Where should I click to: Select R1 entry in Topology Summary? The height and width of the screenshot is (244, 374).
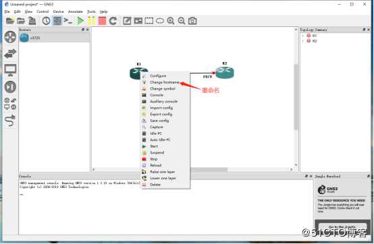click(x=315, y=36)
